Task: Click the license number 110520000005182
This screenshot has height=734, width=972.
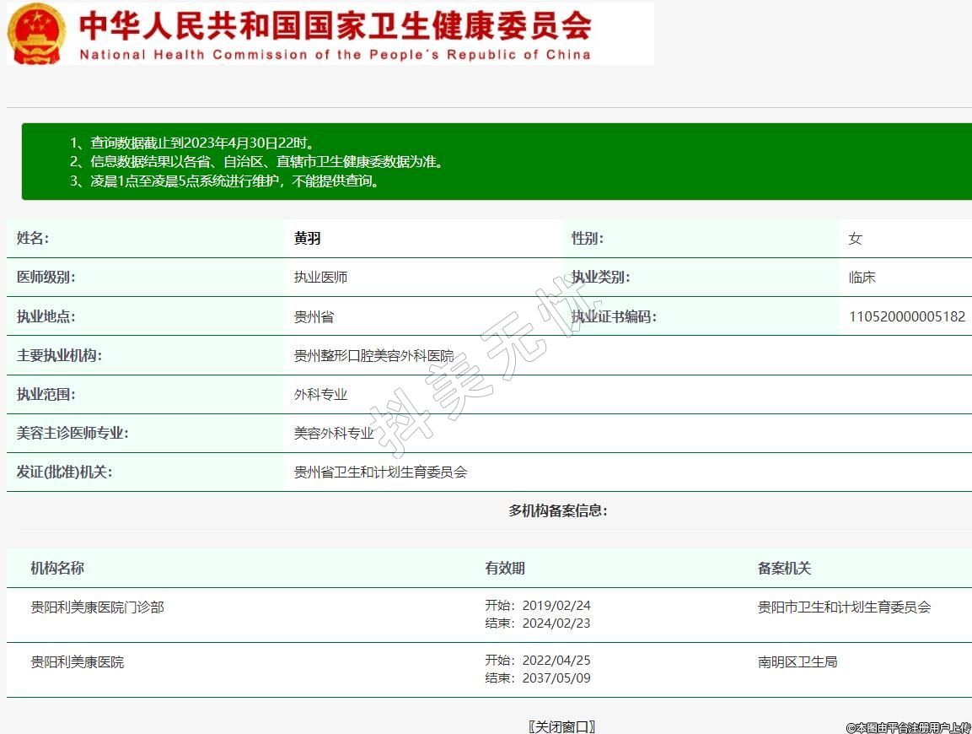Action: 906,316
